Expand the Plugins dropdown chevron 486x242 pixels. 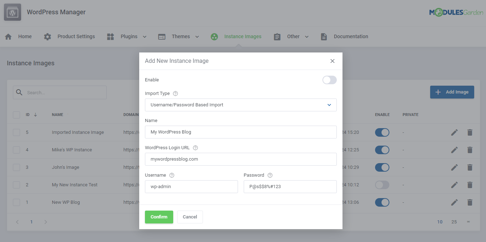point(145,36)
